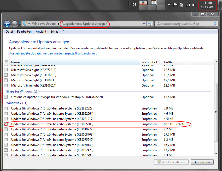Check the box for update KB3035583
This screenshot has width=222, height=171.
[x=6, y=124]
